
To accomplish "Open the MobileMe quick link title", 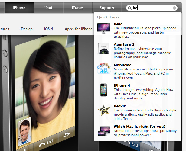I will coord(122,65).
